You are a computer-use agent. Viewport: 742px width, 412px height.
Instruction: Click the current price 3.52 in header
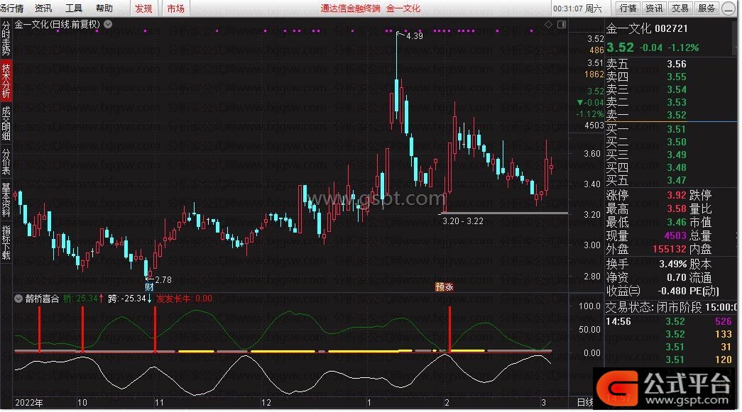(620, 48)
